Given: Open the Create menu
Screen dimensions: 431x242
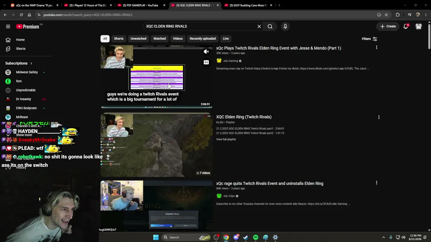Looking at the screenshot, I should point(388,26).
